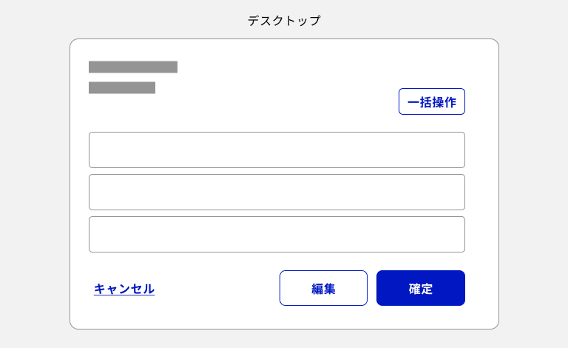
Task: Select the second gray skeleton text line
Action: (122, 88)
